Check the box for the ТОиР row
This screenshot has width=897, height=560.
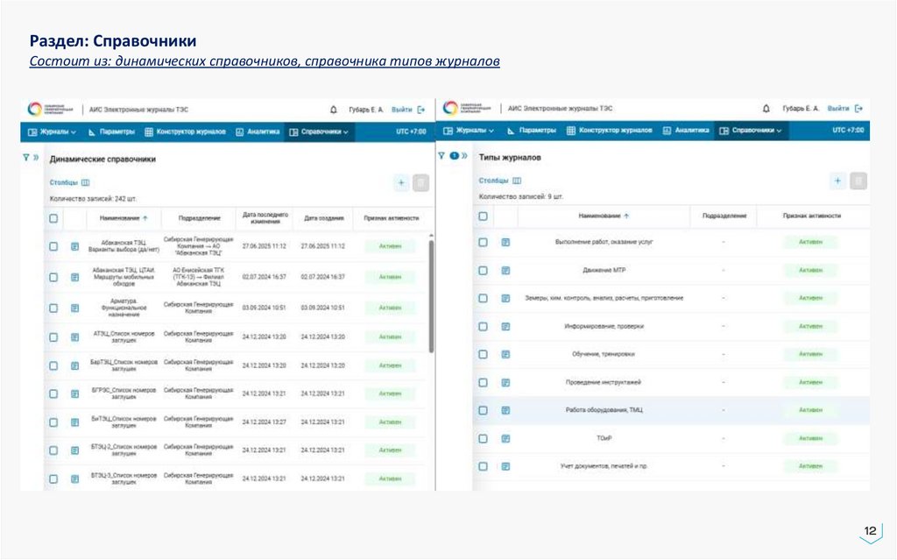pos(483,438)
